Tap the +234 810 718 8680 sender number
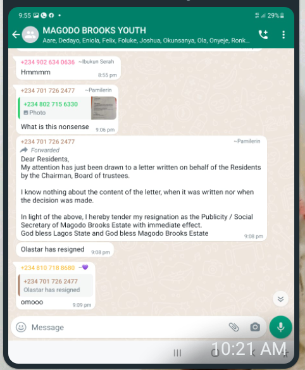Viewport: 305px width, 370px height. coord(47,268)
